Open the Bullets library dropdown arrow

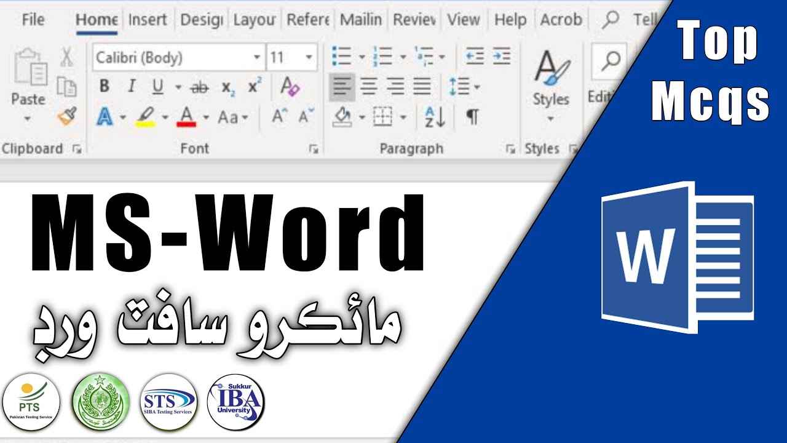[x=362, y=57]
